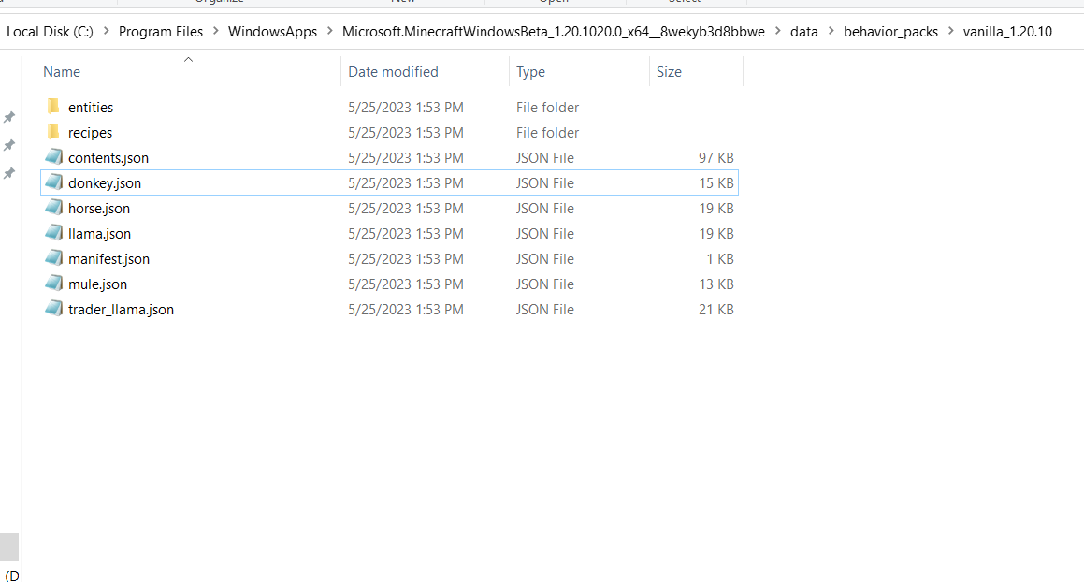Select the contents.json file icon

54,157
